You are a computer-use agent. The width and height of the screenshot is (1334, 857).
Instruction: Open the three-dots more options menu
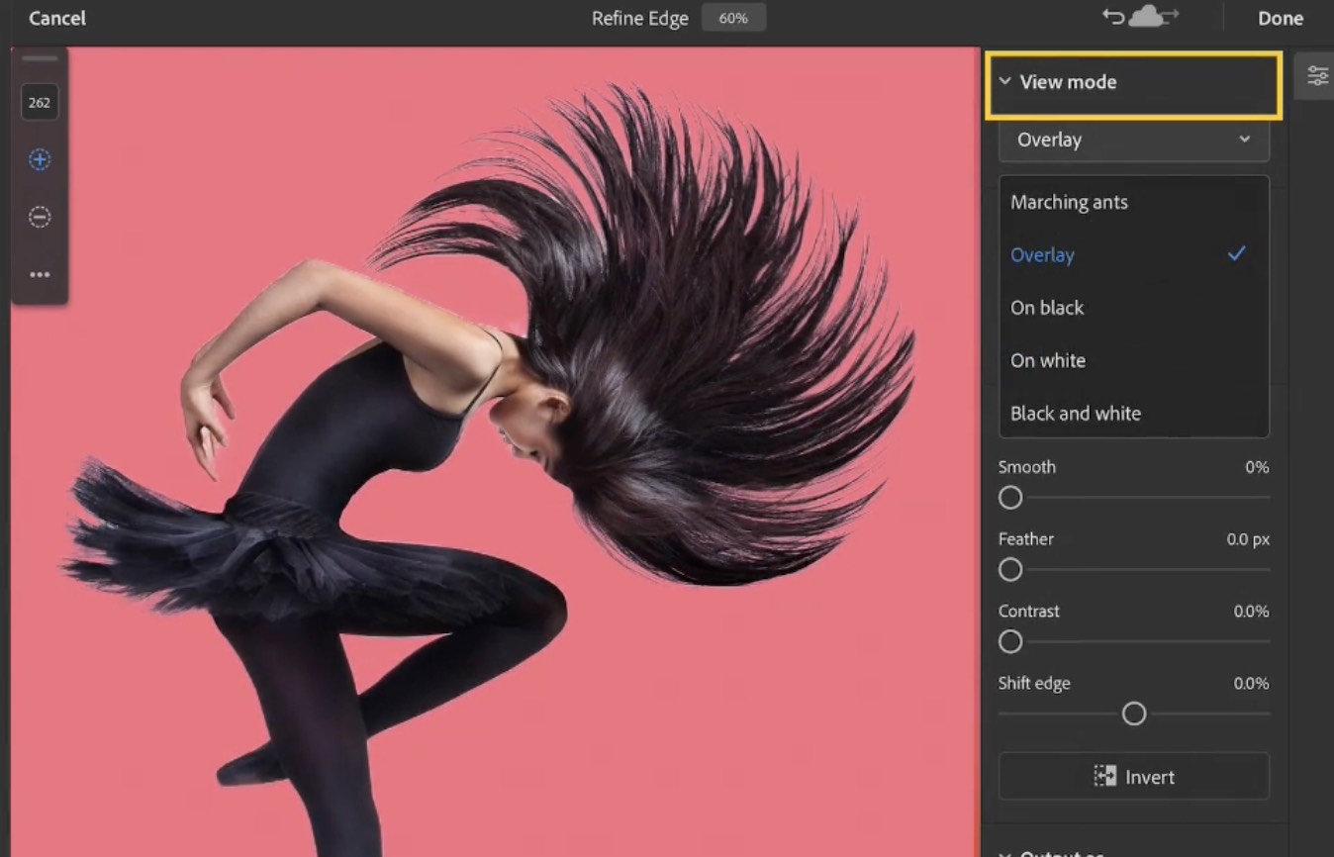click(x=40, y=274)
